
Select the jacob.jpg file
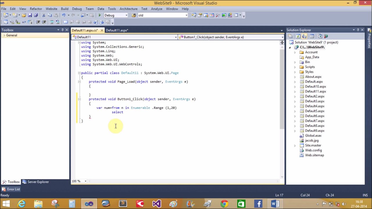(x=312, y=140)
